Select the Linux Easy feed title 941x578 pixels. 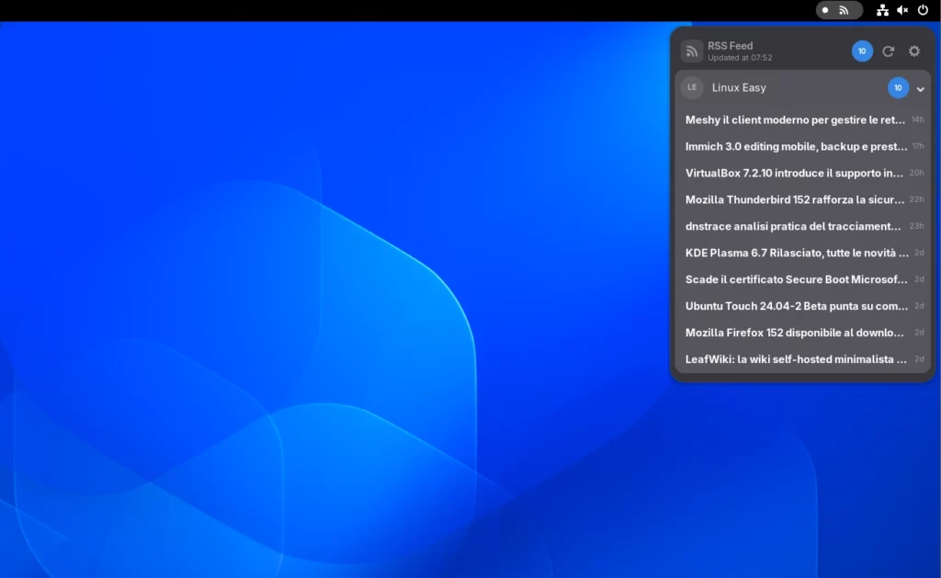click(739, 87)
